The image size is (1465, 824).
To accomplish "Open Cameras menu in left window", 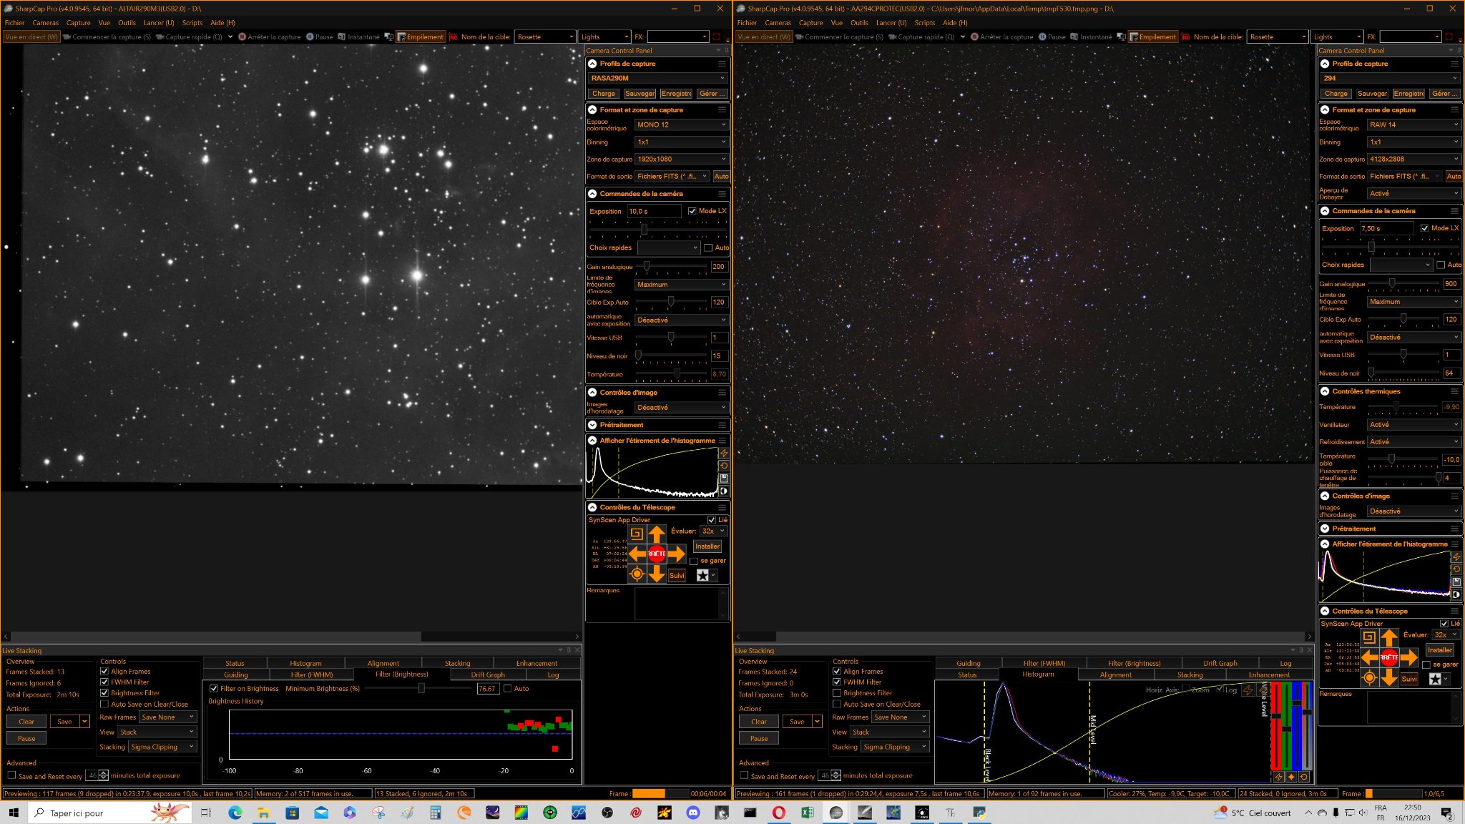I will coord(46,23).
